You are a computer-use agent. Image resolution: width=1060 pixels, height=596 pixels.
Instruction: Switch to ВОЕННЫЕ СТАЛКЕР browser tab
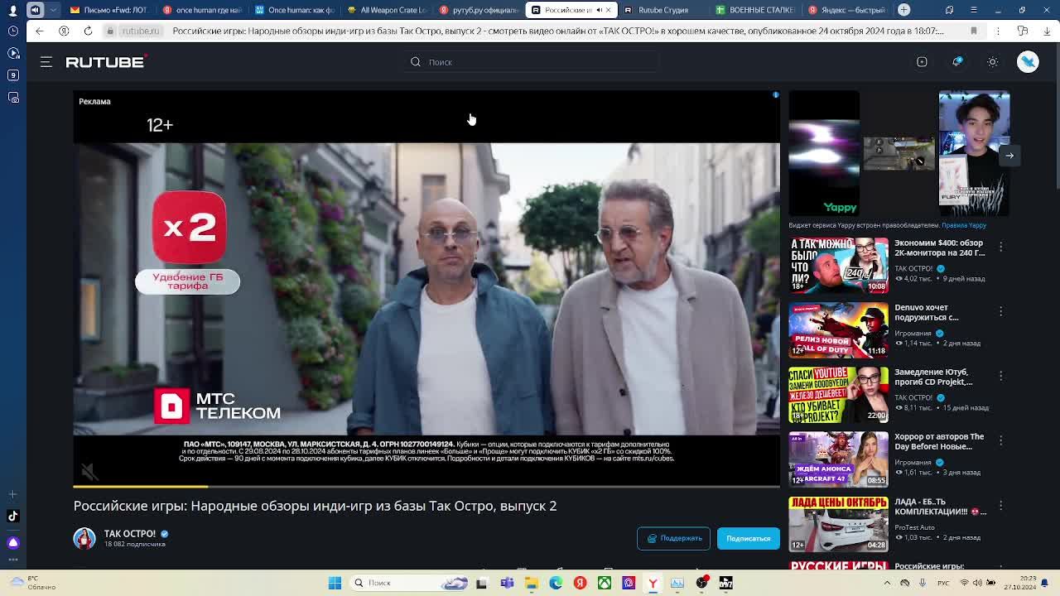pos(754,10)
